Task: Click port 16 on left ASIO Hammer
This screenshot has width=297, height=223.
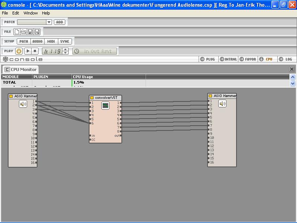Action: [36, 163]
